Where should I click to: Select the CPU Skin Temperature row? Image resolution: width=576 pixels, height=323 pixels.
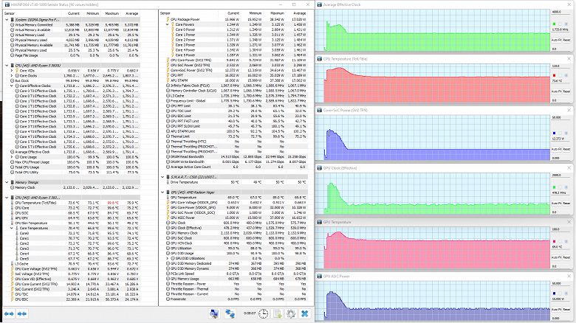pyautogui.click(x=75, y=223)
